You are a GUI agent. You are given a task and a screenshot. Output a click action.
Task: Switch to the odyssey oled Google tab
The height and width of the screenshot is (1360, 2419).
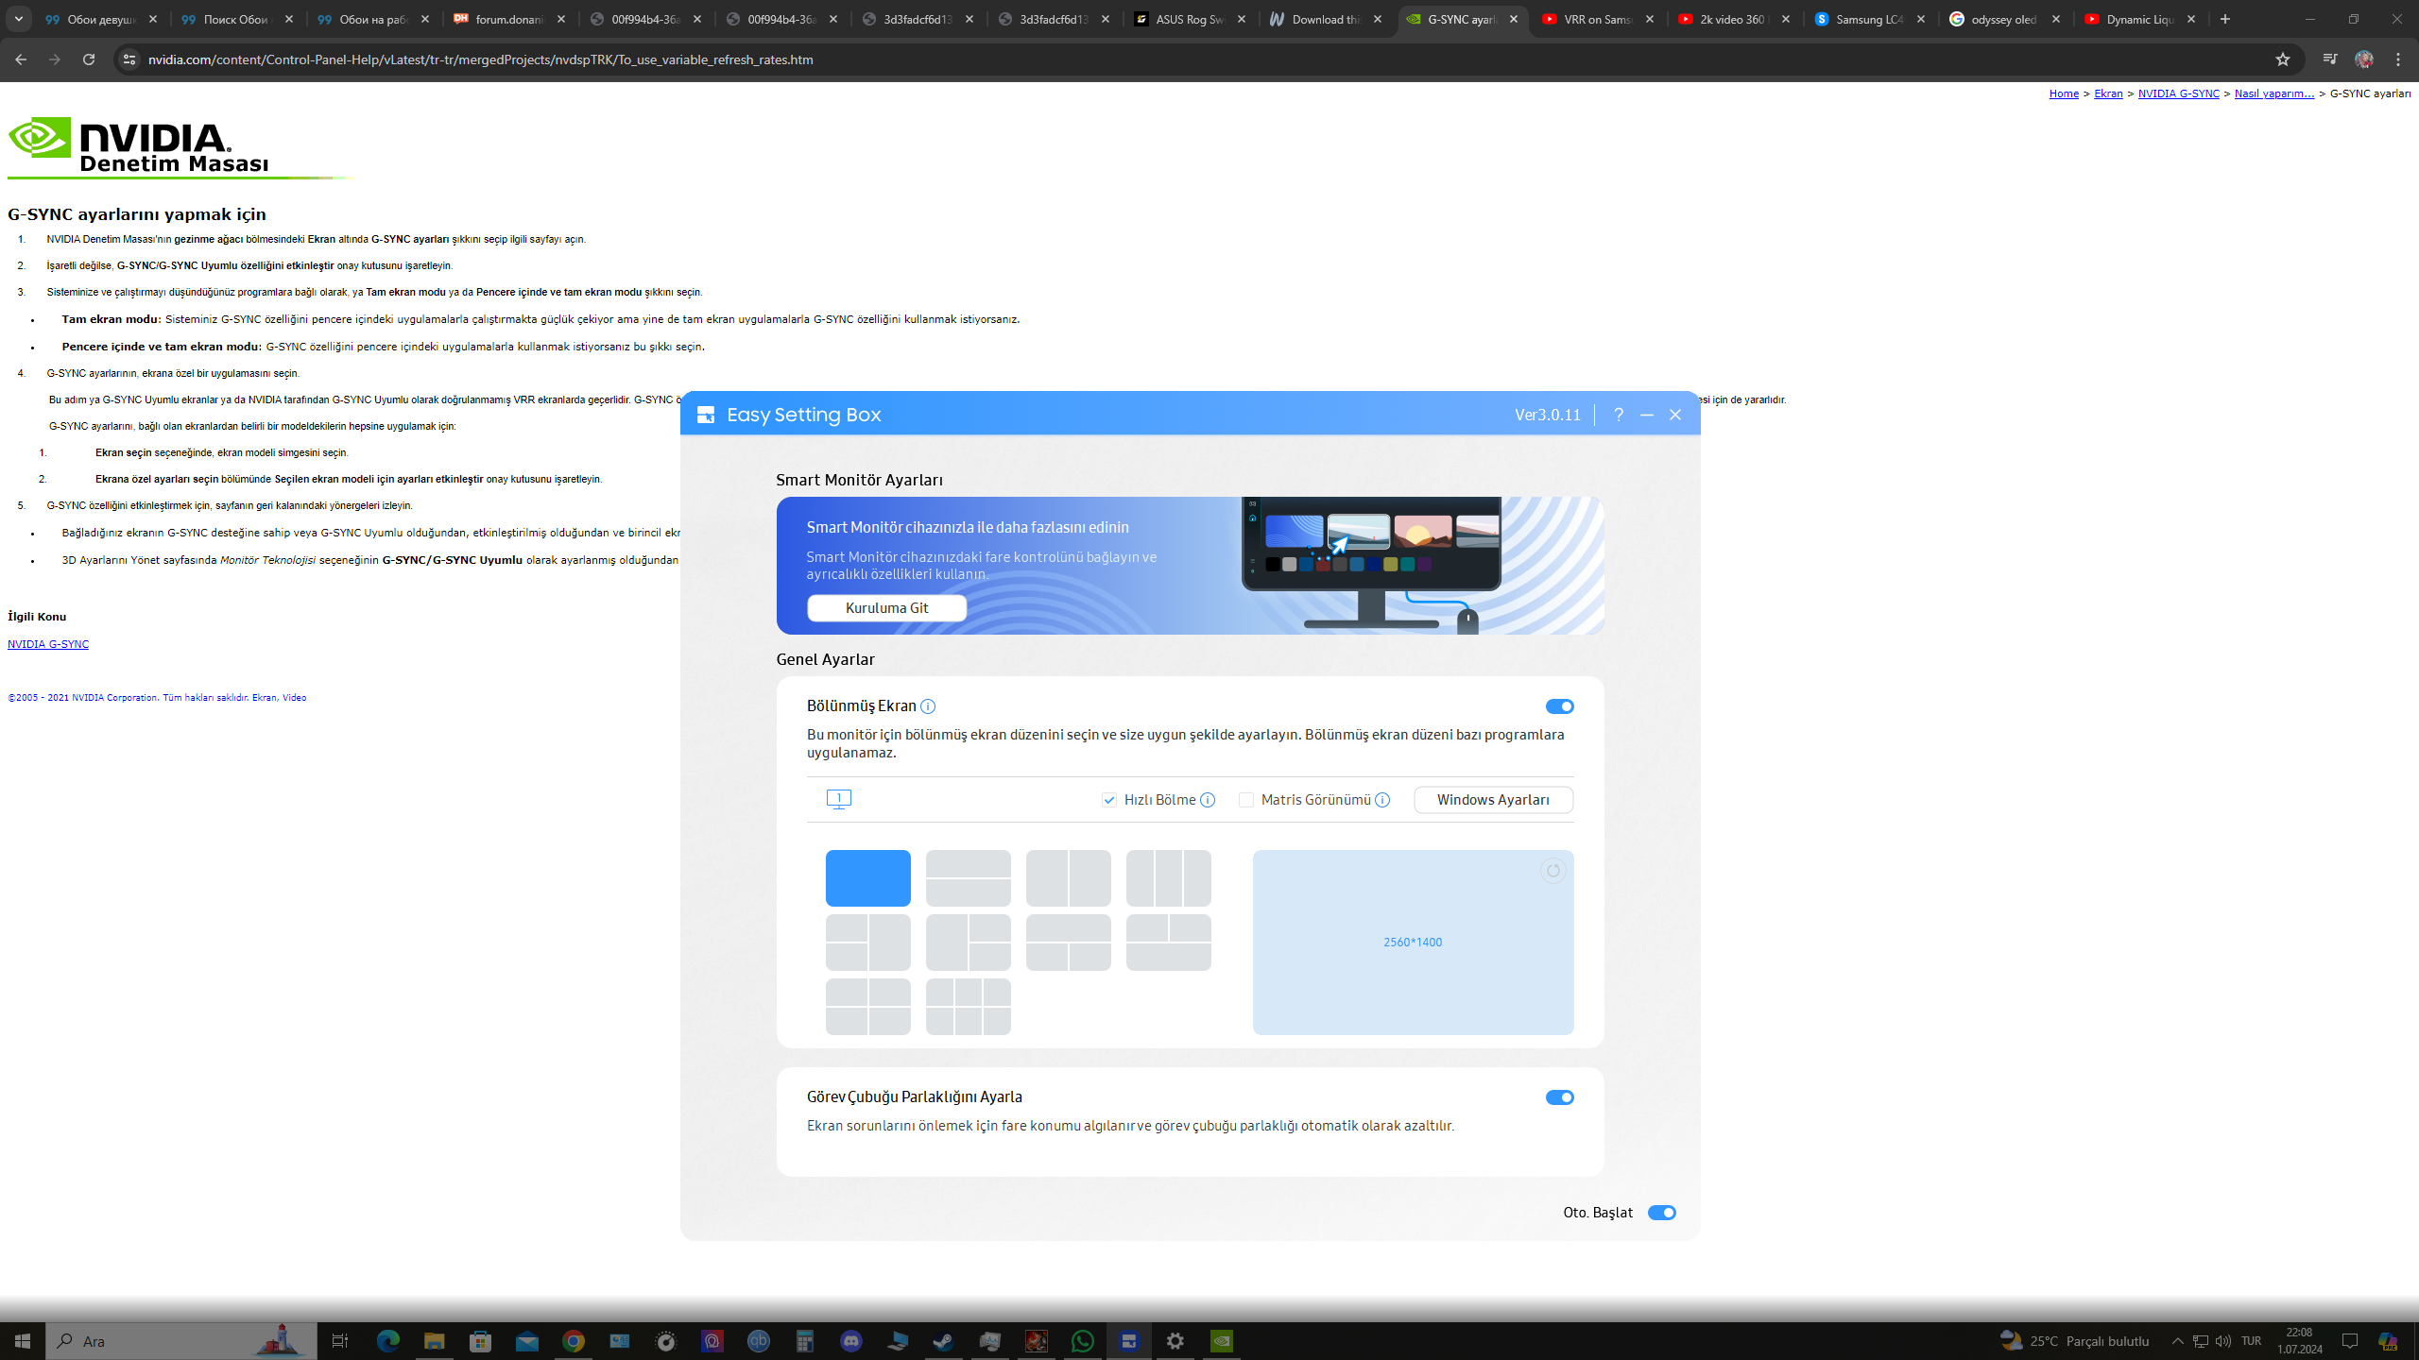click(x=2006, y=19)
